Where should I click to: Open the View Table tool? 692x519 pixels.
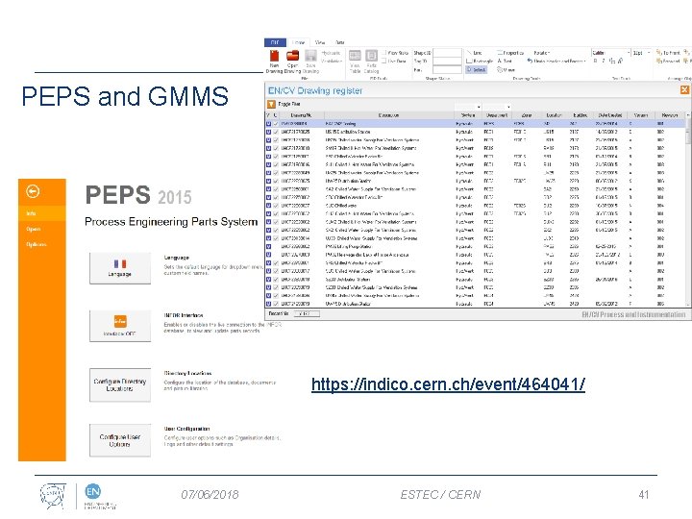point(355,61)
